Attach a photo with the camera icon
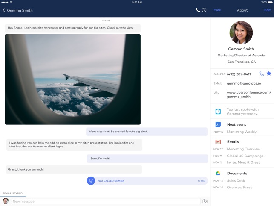The width and height of the screenshot is (274, 206). 205,201
